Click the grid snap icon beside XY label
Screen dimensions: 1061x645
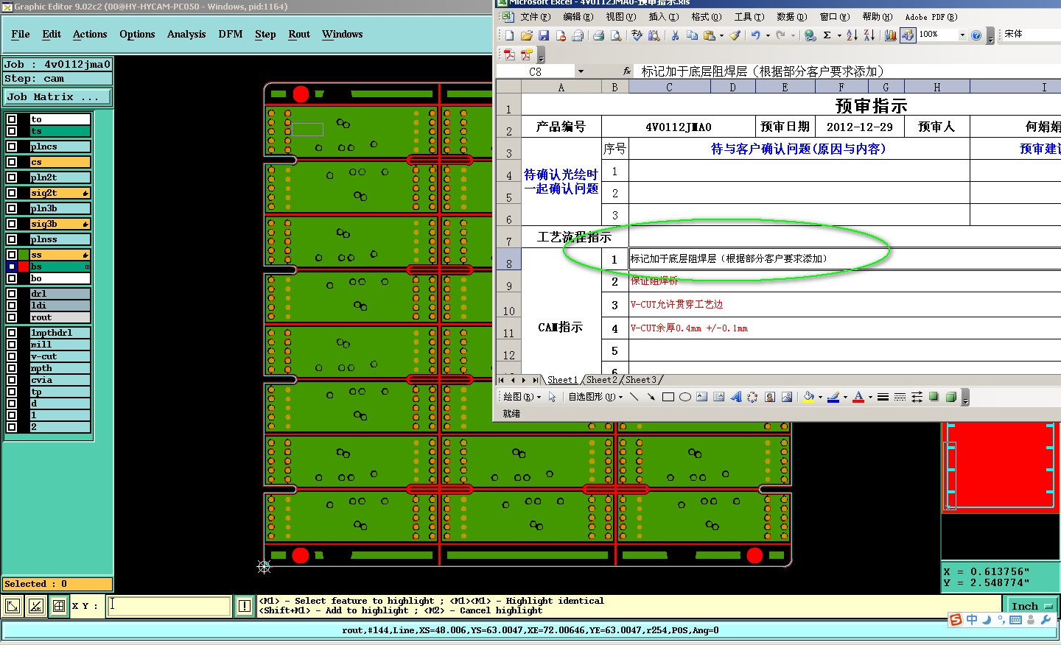click(x=59, y=606)
